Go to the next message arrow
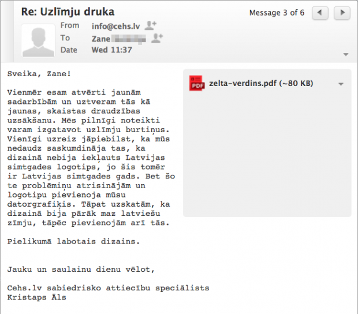358x314 pixels. (342, 13)
